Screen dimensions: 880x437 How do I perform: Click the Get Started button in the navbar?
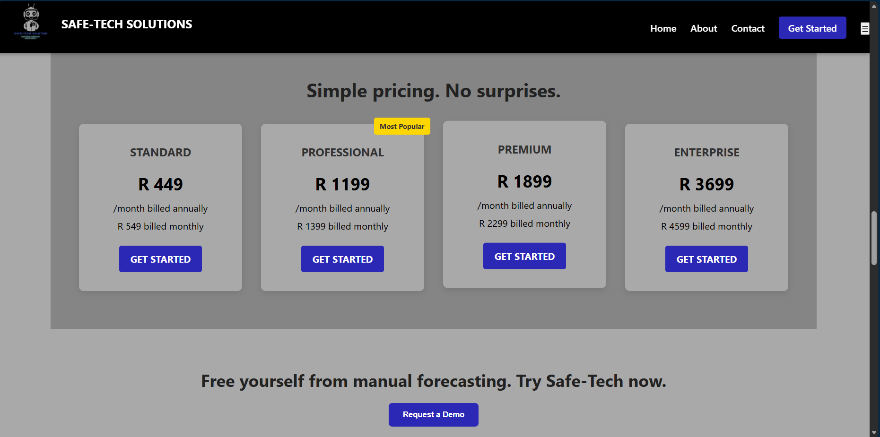(812, 28)
